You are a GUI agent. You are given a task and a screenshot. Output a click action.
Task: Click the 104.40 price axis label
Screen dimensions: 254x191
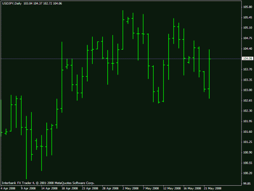[247, 49]
